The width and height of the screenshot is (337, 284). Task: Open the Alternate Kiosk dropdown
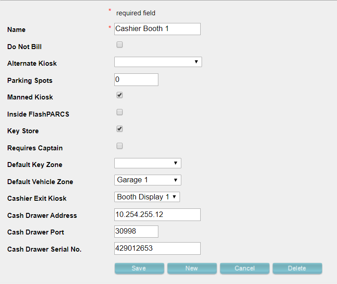pyautogui.click(x=158, y=62)
